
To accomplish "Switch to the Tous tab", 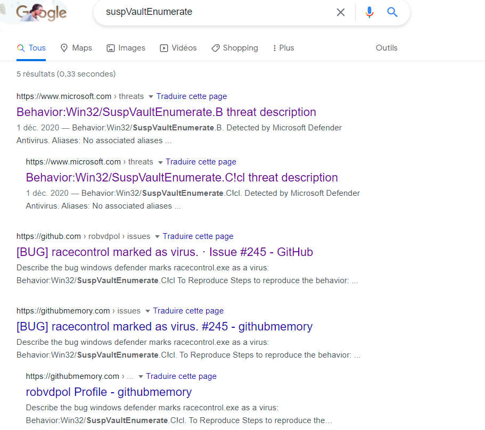I will pyautogui.click(x=31, y=47).
